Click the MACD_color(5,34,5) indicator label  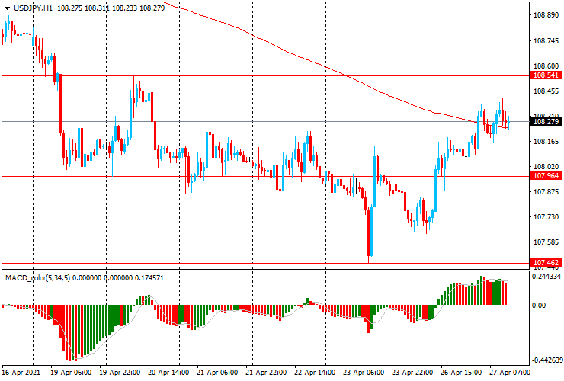[38, 277]
